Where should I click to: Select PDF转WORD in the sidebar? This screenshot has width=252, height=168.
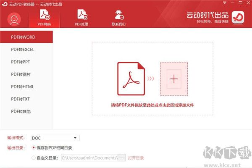[x=26, y=37]
